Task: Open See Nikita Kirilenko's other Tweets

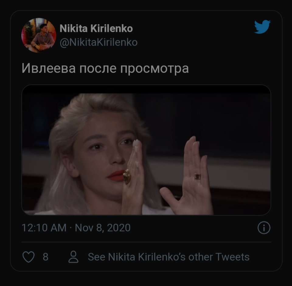Action: tap(169, 257)
